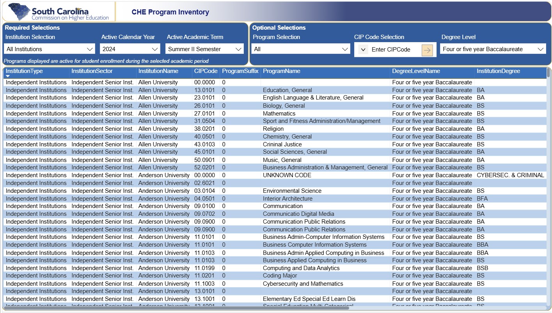Viewport: 552px width, 313px height.
Task: Click the South Carolina Commission logo
Action: 59,12
